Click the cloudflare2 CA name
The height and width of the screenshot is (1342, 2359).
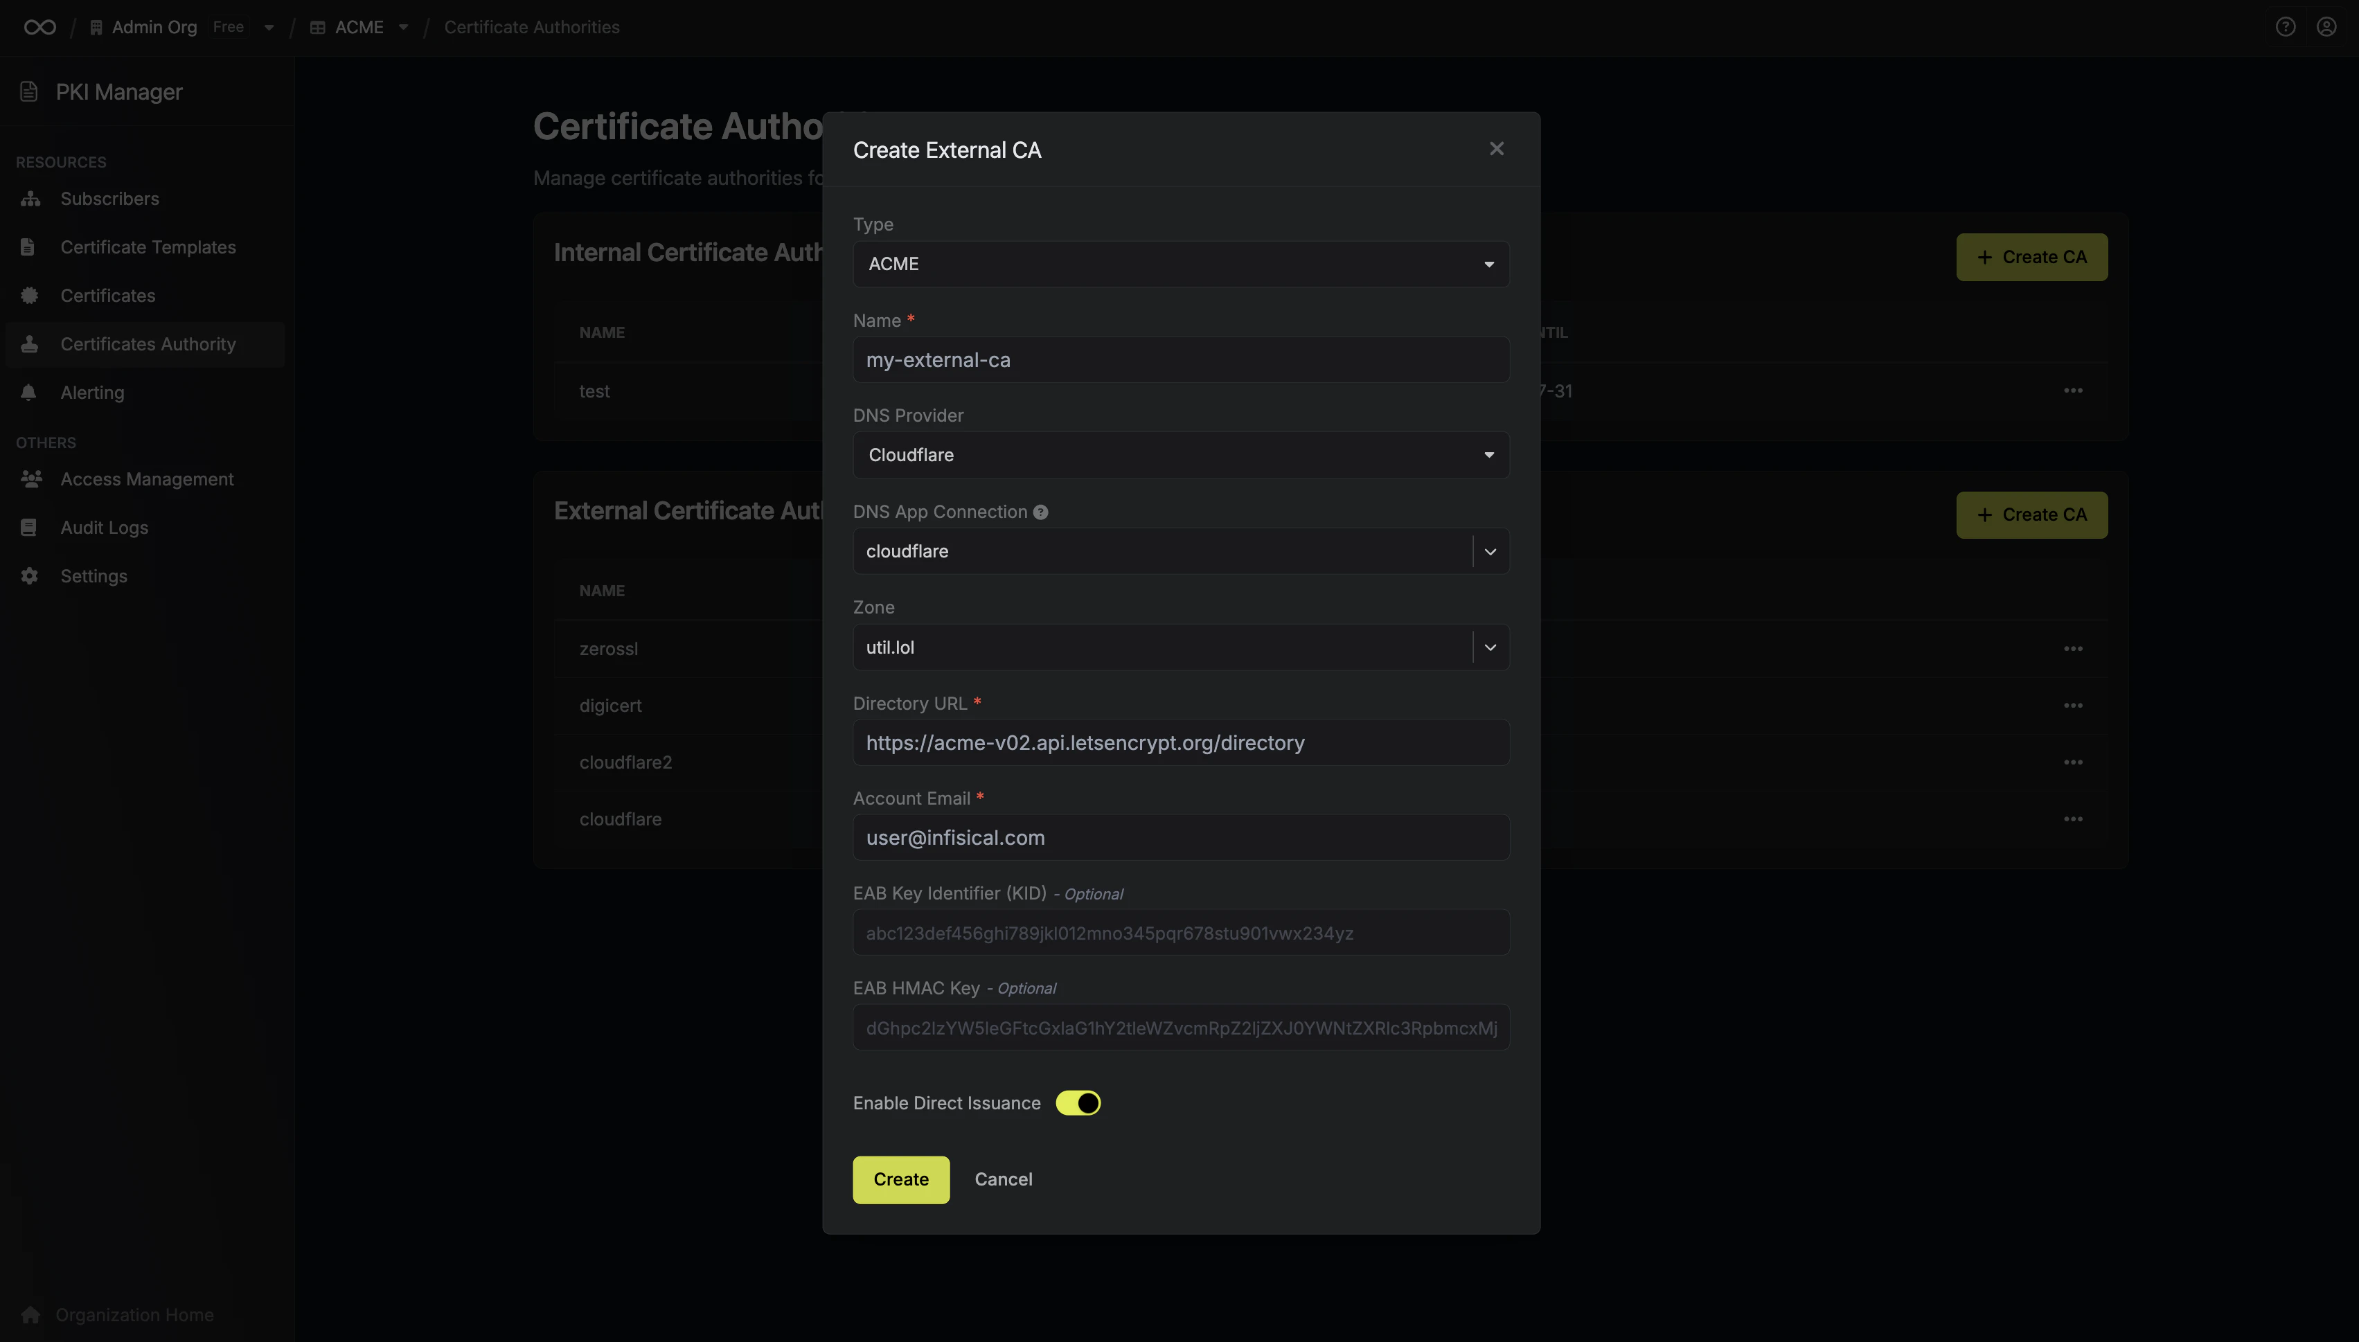626,762
